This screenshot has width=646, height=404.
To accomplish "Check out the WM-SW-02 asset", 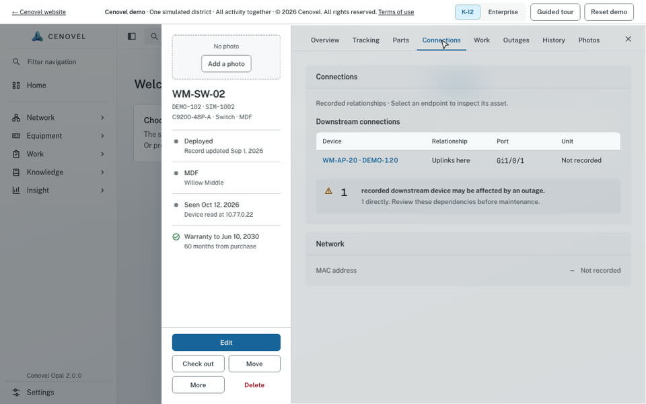I will point(198,364).
